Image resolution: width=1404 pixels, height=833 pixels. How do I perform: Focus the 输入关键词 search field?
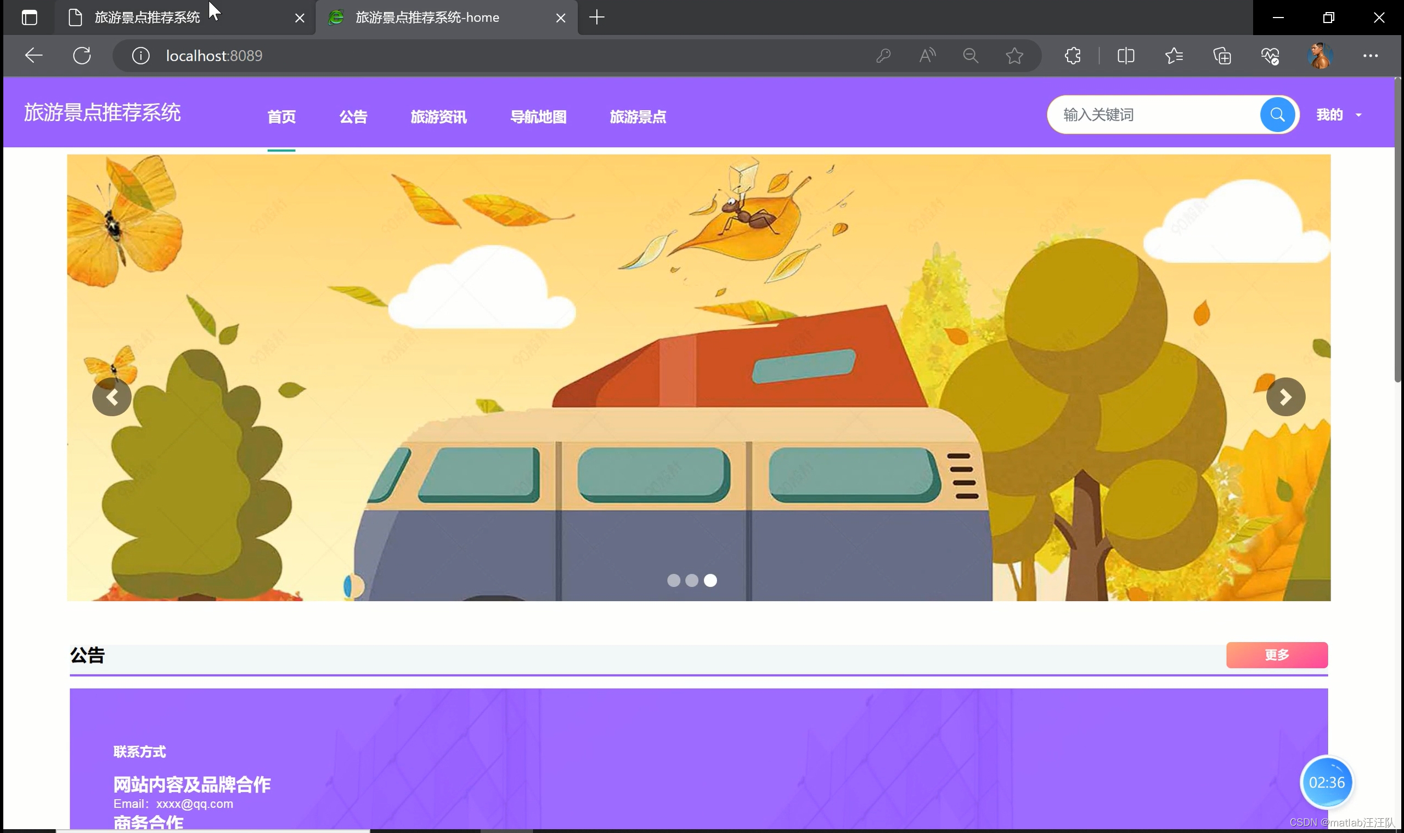click(x=1154, y=115)
